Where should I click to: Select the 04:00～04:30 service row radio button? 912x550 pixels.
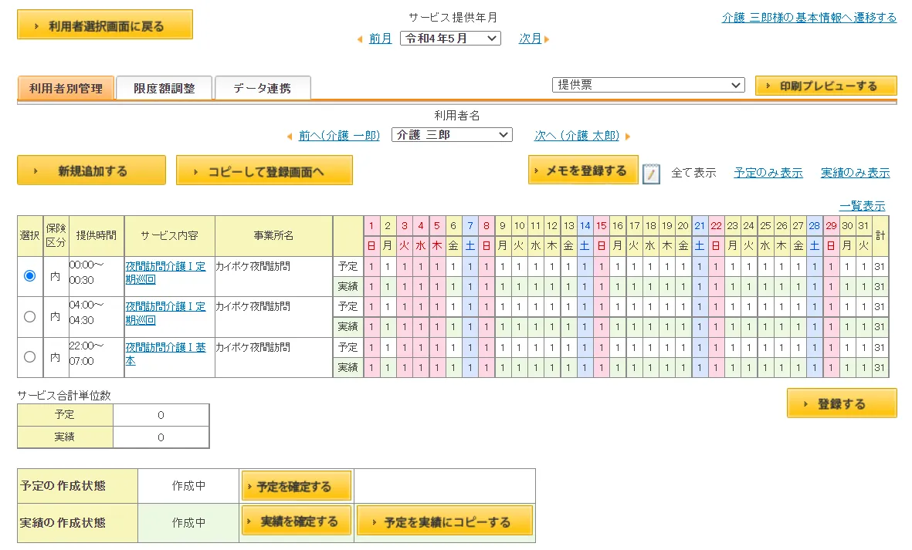pyautogui.click(x=29, y=316)
